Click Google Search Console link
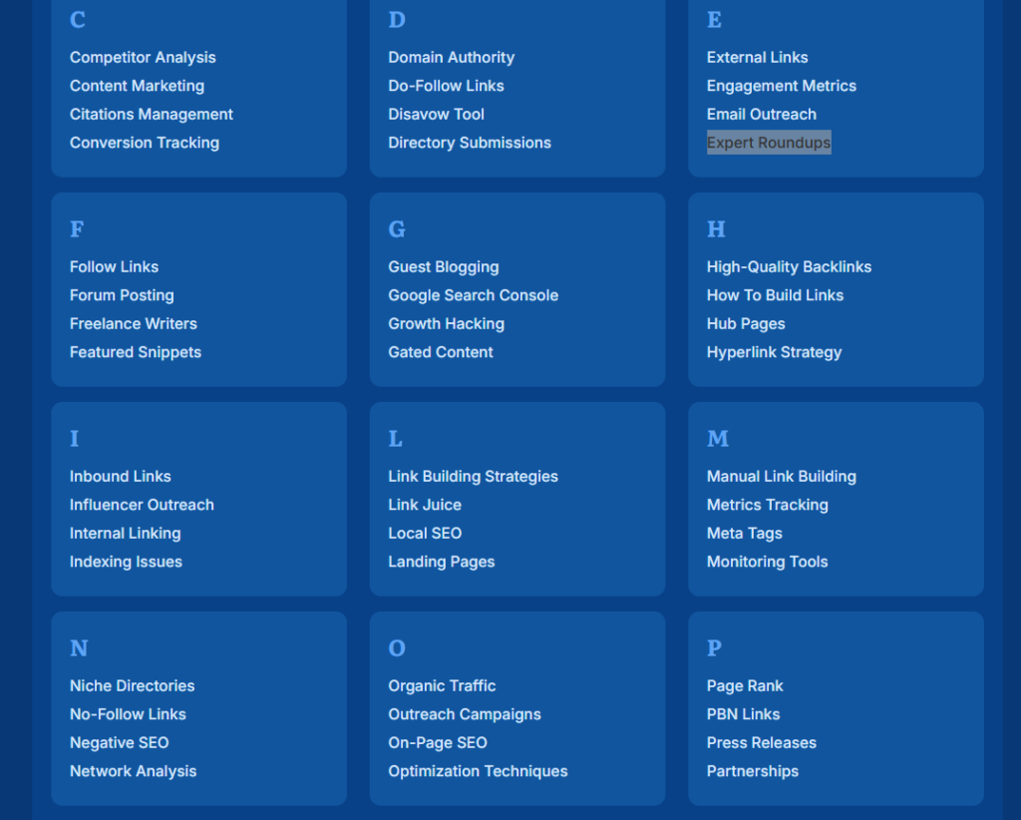Screen dimensions: 1021x820 [x=473, y=295]
